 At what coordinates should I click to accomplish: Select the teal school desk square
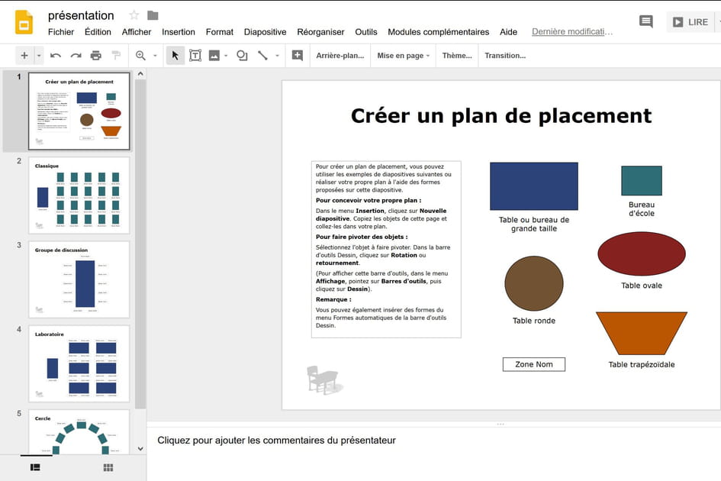[x=642, y=180]
